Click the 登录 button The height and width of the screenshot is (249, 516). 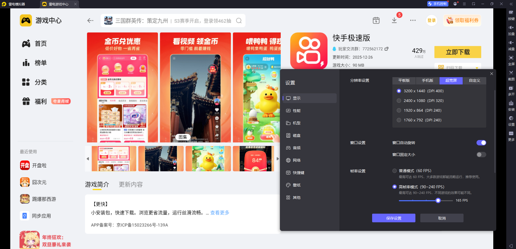click(x=432, y=21)
